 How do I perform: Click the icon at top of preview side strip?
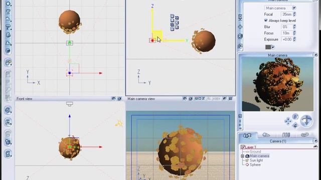coord(240,116)
